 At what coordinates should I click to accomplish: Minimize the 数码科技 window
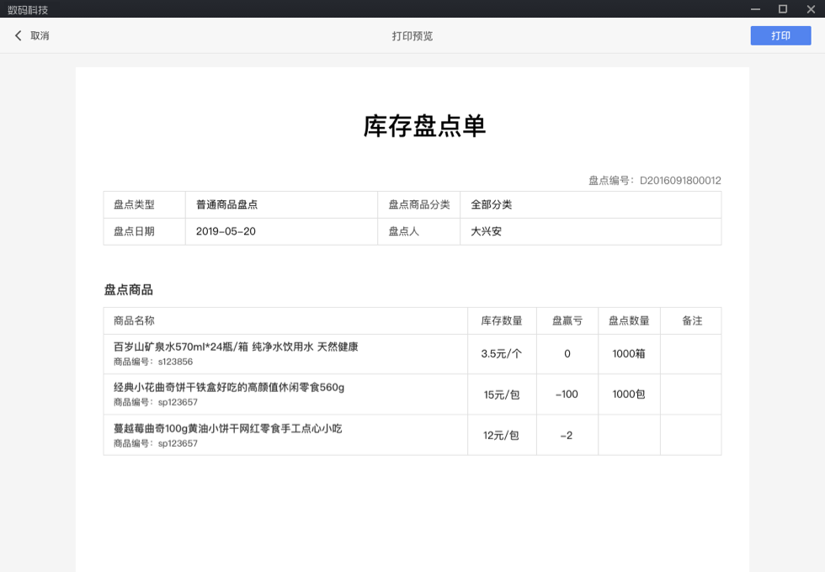pos(755,9)
